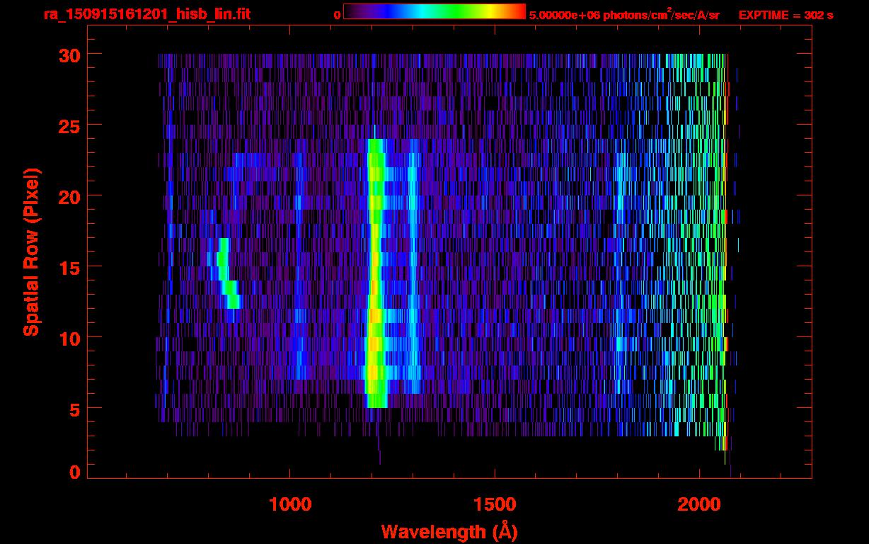Click the y-axis tick label 10

[x=68, y=338]
